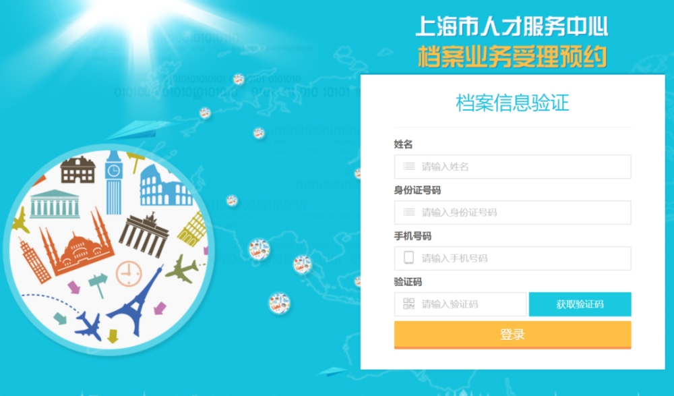Image resolution: width=674 pixels, height=396 pixels.
Task: Click the QR icon in verification field
Action: point(409,304)
